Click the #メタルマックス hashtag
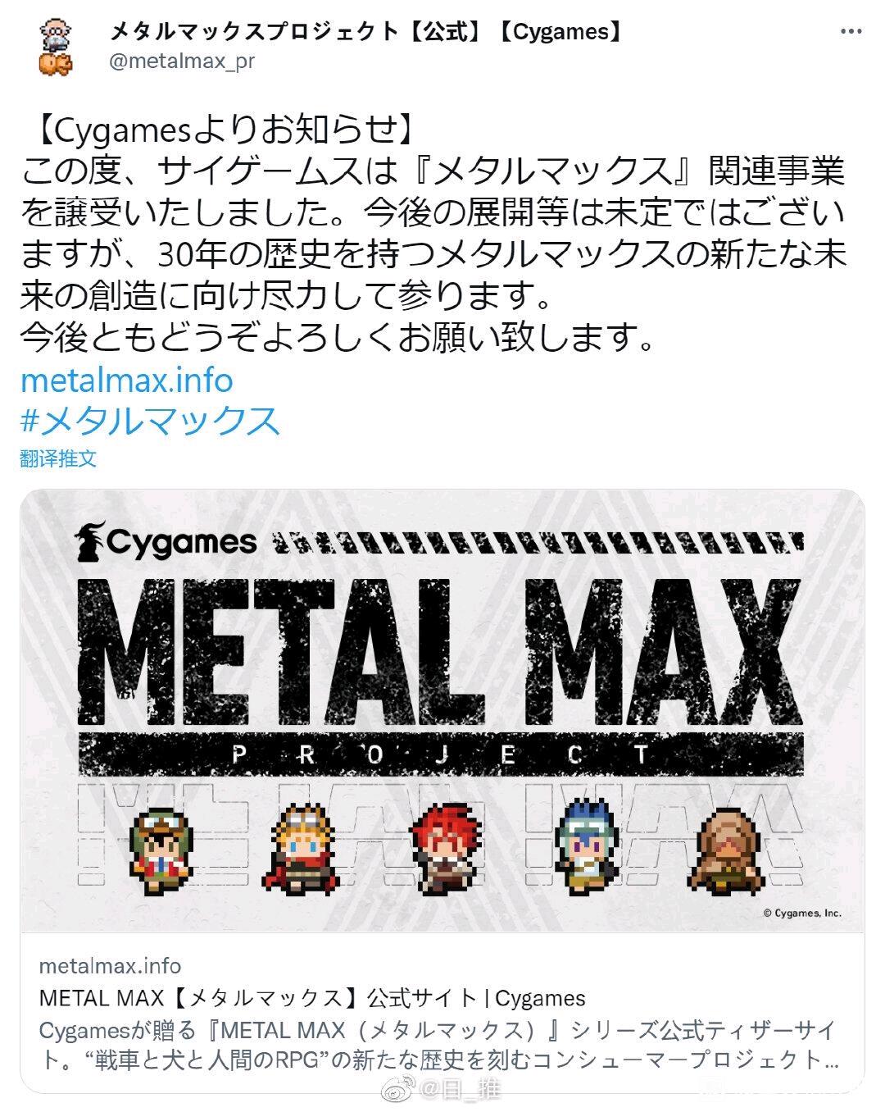Image resolution: width=885 pixels, height=1112 pixels. click(150, 420)
